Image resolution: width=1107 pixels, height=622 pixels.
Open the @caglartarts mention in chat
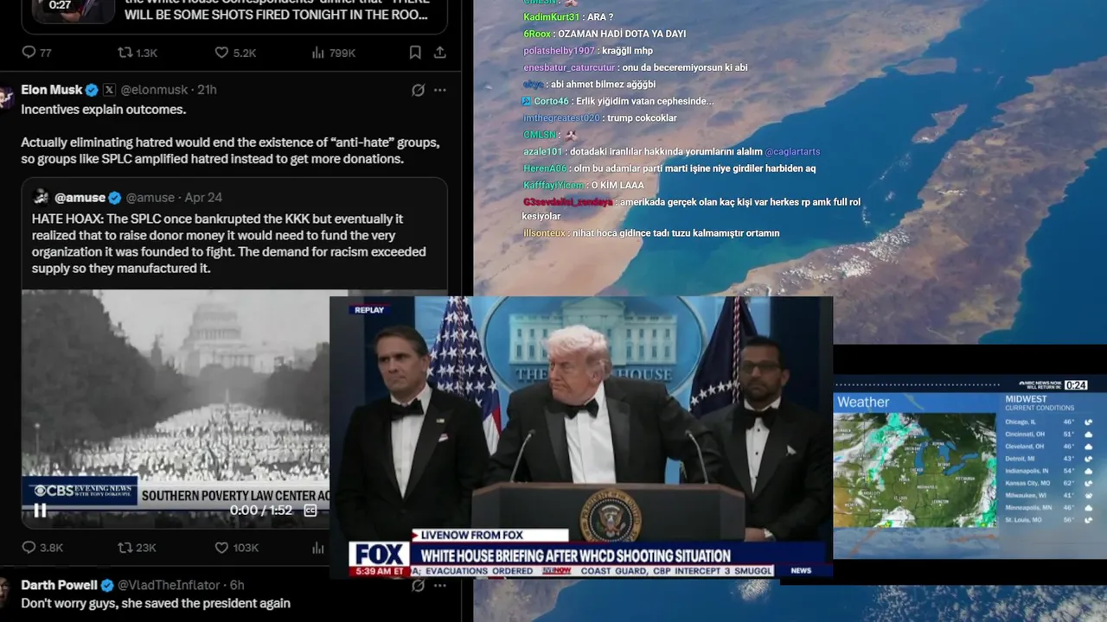point(792,152)
